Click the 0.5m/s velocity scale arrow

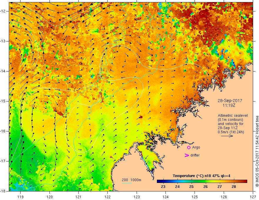(227, 136)
